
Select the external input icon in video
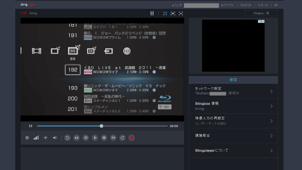point(108,51)
